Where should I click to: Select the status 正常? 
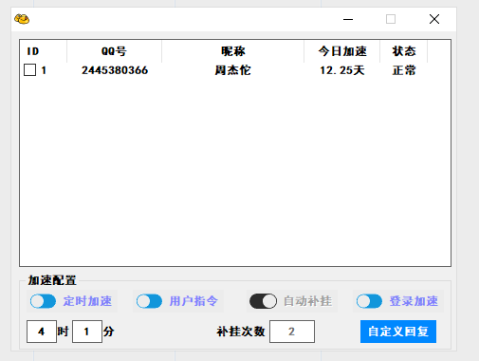(404, 70)
